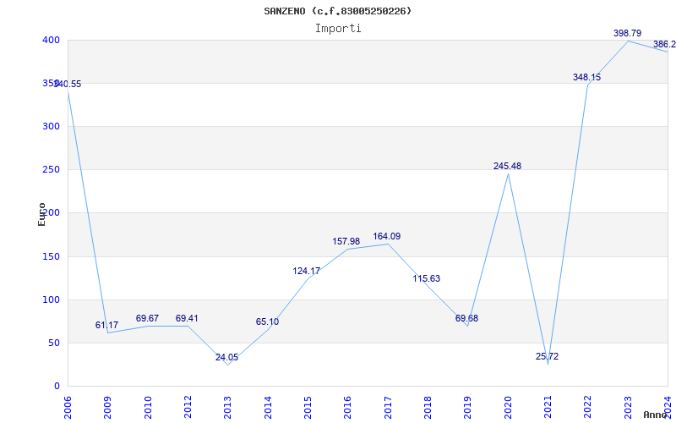Click the y-axis value 150

(x=51, y=257)
